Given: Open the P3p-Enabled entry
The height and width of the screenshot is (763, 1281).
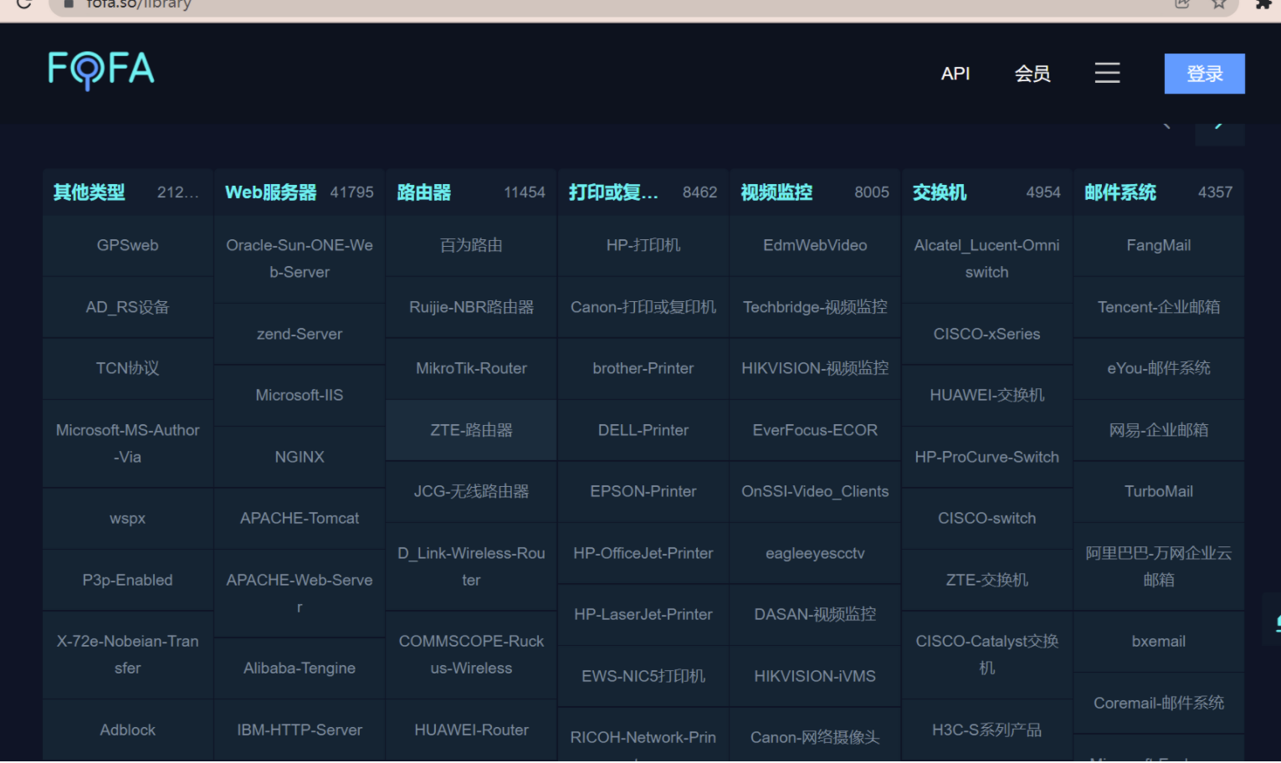Looking at the screenshot, I should pos(127,581).
